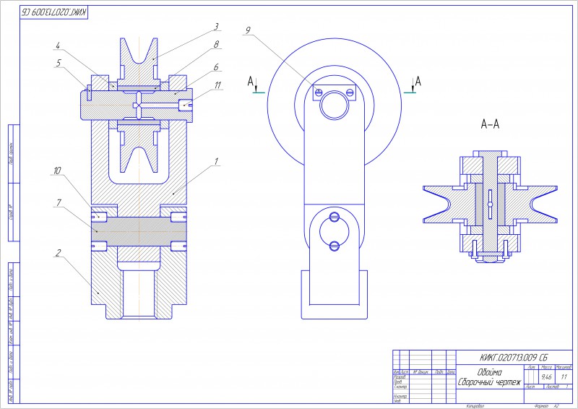Click callout number 7 label
Image resolution: width=578 pixels, height=409 pixels.
pos(59,203)
